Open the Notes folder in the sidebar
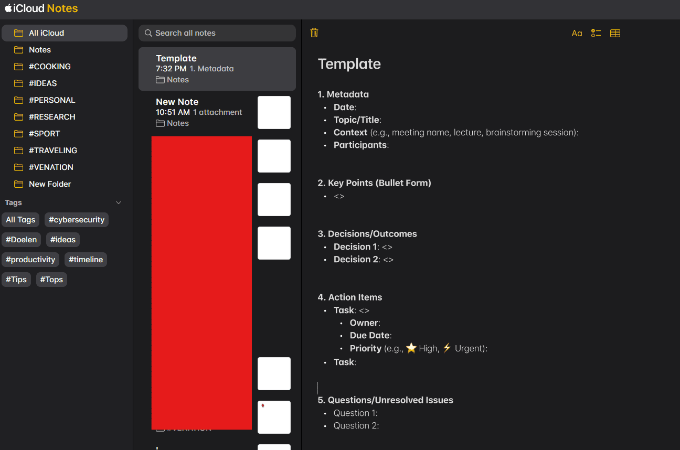This screenshot has width=680, height=450. 65,50
